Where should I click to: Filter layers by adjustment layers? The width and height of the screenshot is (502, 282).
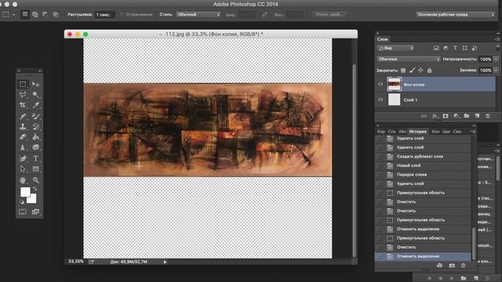[x=446, y=48]
